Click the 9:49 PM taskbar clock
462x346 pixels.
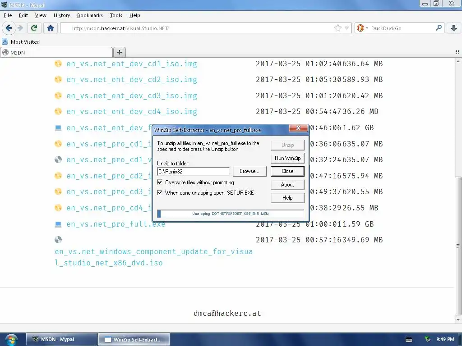point(445,339)
